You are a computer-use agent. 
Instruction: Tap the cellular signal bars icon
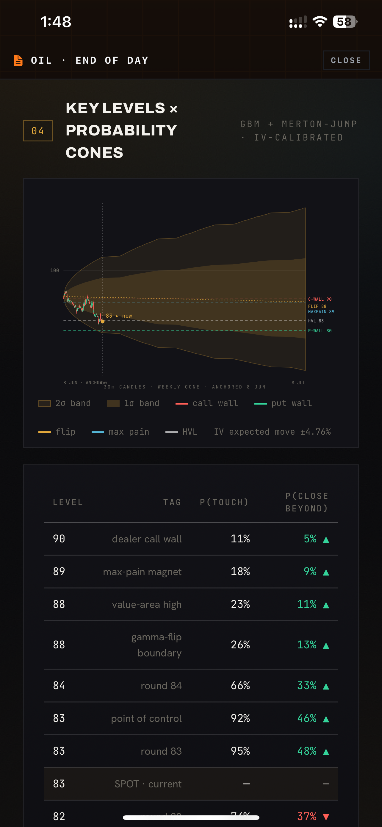click(x=298, y=22)
